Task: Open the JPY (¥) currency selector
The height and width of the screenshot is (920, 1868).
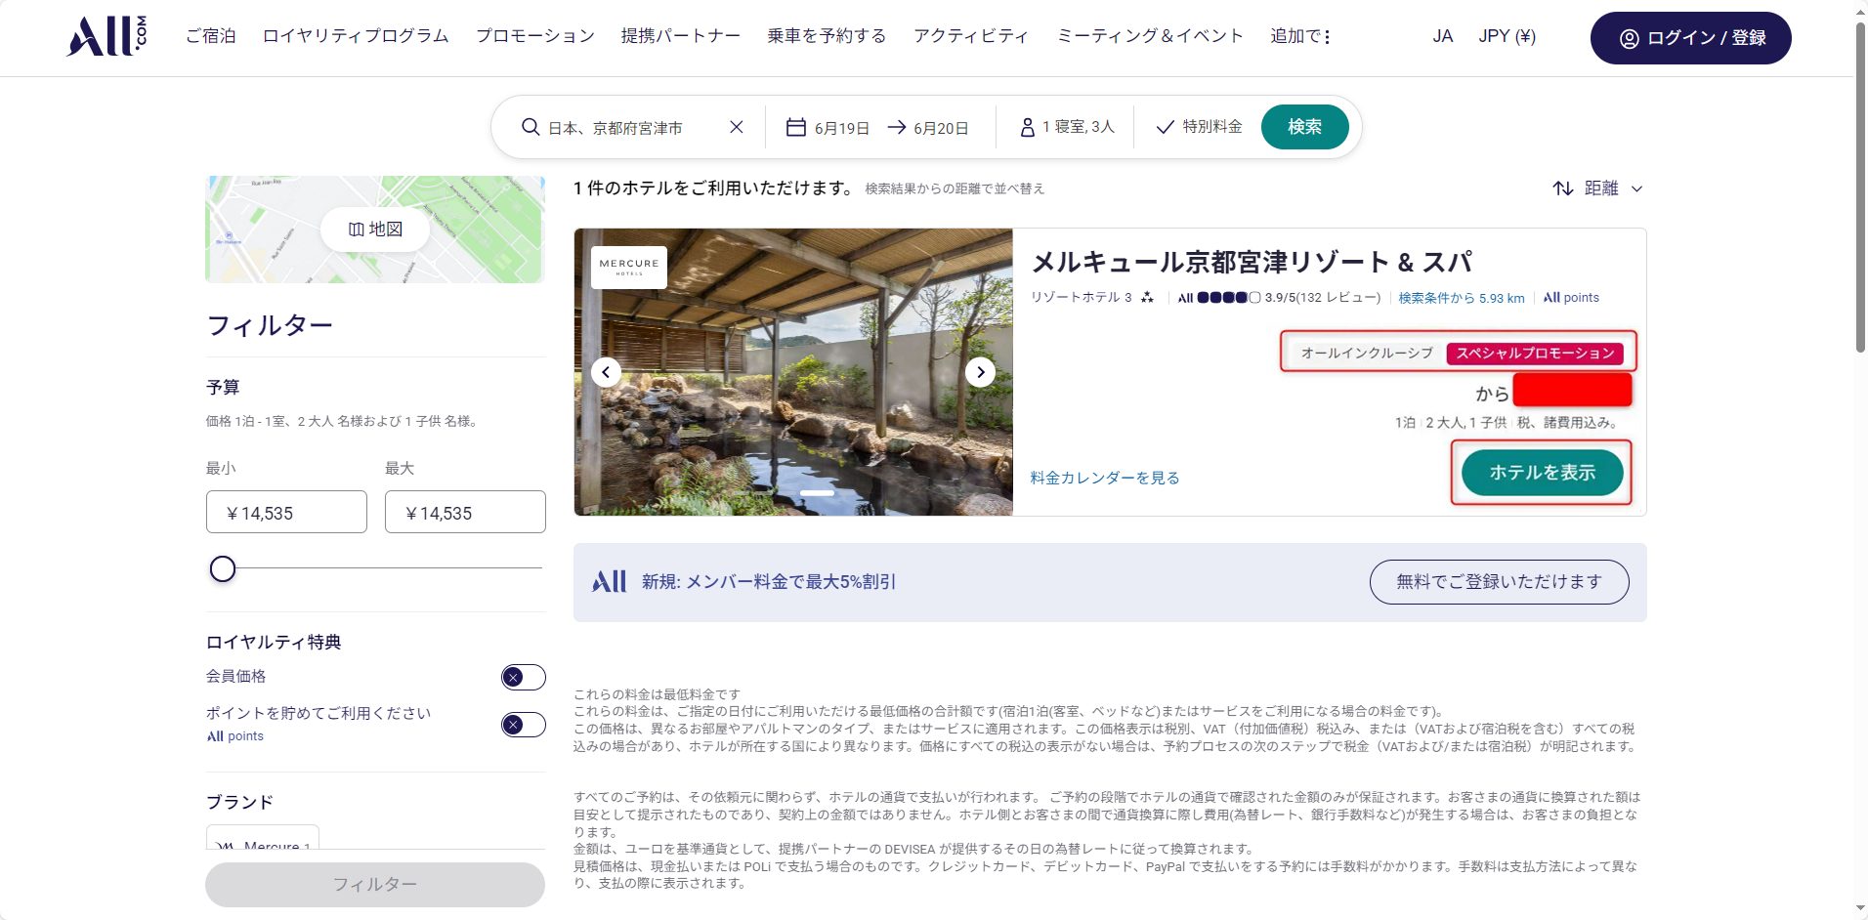Action: click(1507, 36)
